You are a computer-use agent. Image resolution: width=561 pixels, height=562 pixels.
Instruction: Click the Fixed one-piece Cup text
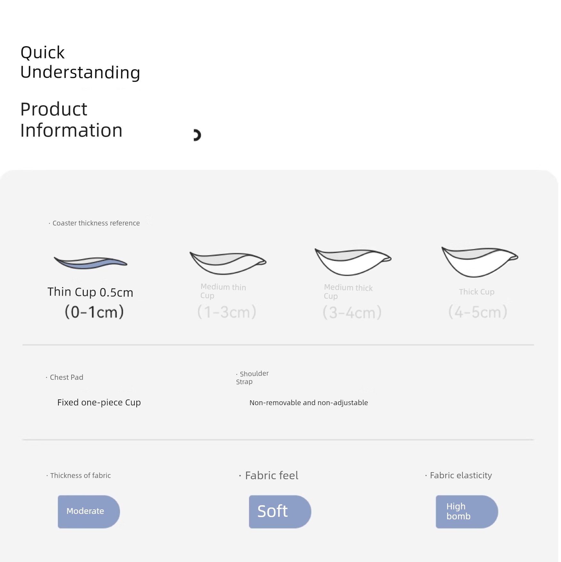(99, 403)
